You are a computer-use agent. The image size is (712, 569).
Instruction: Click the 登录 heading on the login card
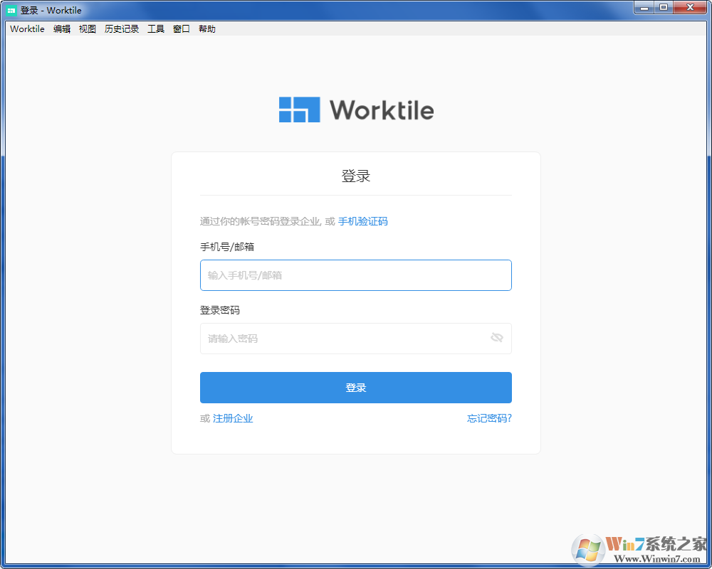356,175
